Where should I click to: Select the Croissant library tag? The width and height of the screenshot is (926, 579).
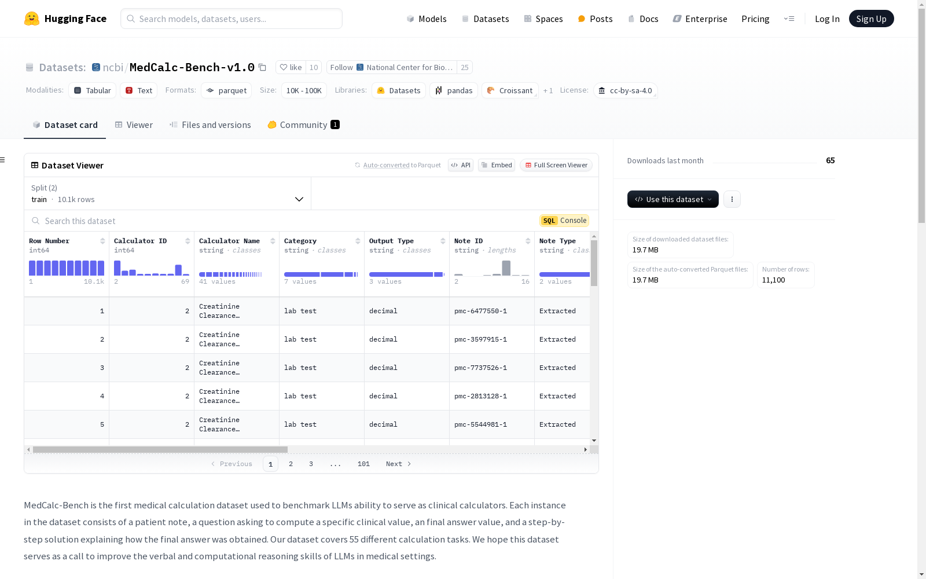pyautogui.click(x=510, y=90)
